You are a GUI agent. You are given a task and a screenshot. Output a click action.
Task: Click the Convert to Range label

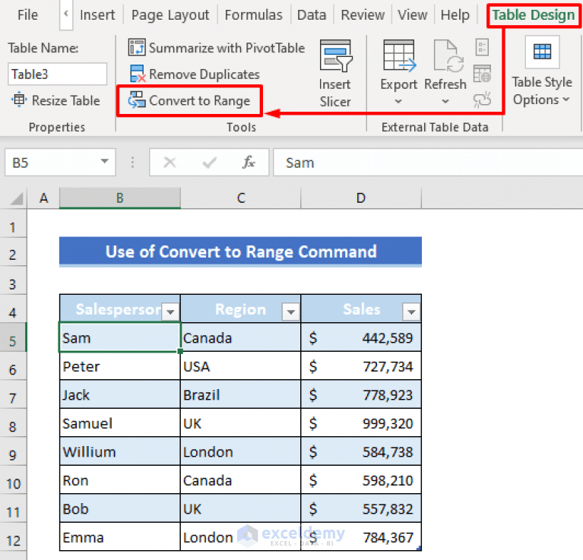[200, 100]
